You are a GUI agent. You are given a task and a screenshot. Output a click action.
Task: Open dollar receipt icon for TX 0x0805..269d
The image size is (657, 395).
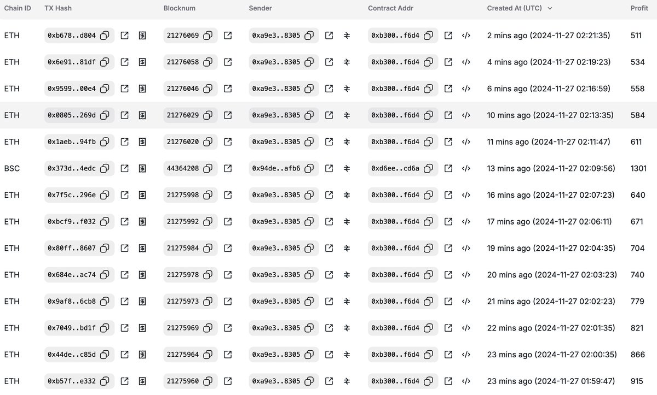click(142, 115)
